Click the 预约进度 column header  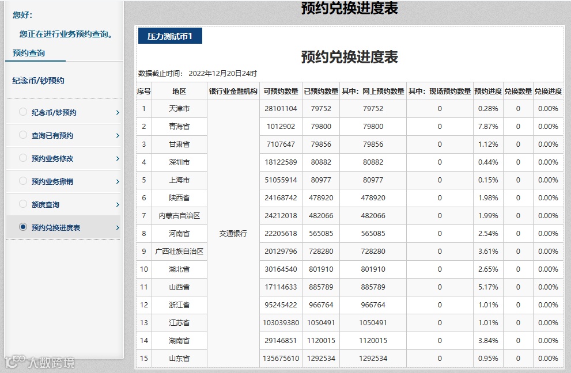point(488,92)
